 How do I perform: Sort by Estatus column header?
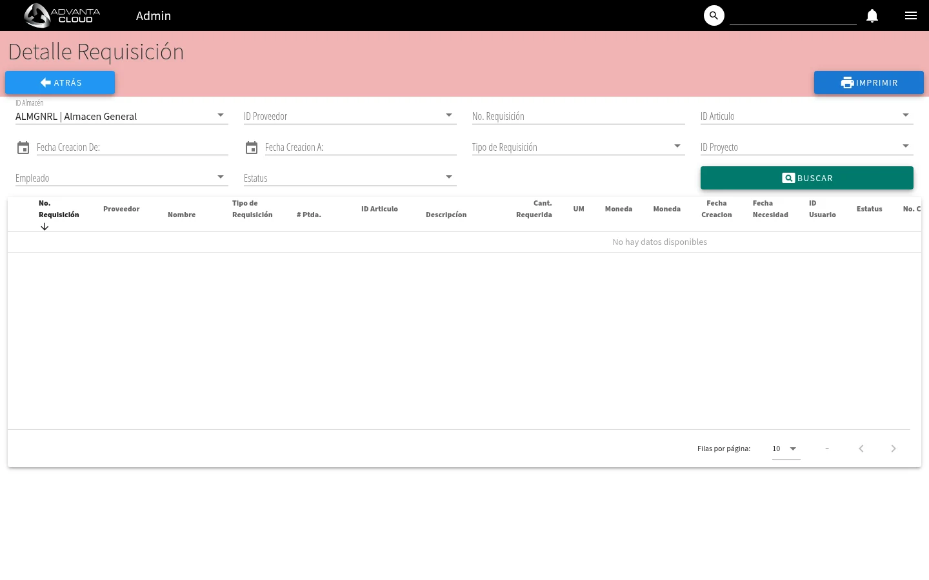869,209
